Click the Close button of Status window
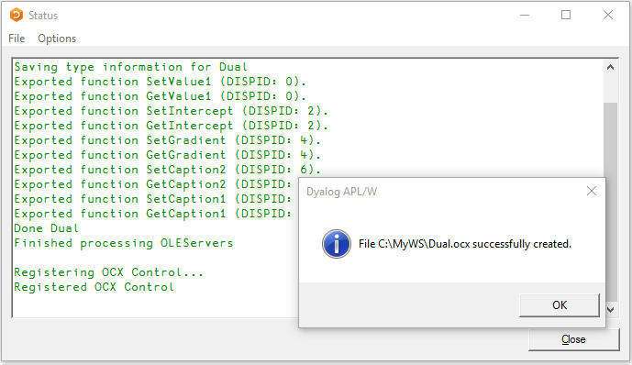Screen dimensions: 632x365 tap(573, 339)
